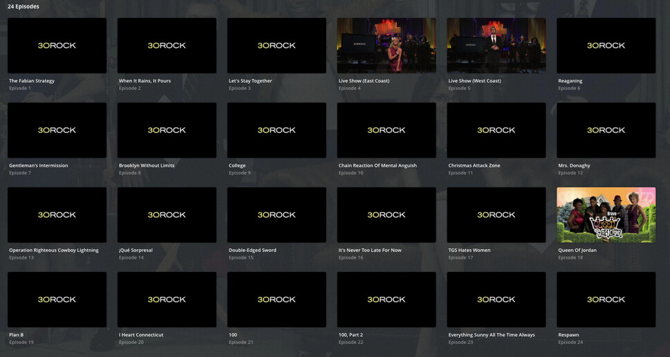
Task: Open the College episode thumbnail
Action: (277, 130)
